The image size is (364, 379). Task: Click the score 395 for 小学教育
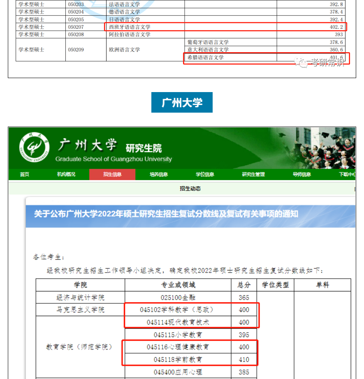pos(244,335)
